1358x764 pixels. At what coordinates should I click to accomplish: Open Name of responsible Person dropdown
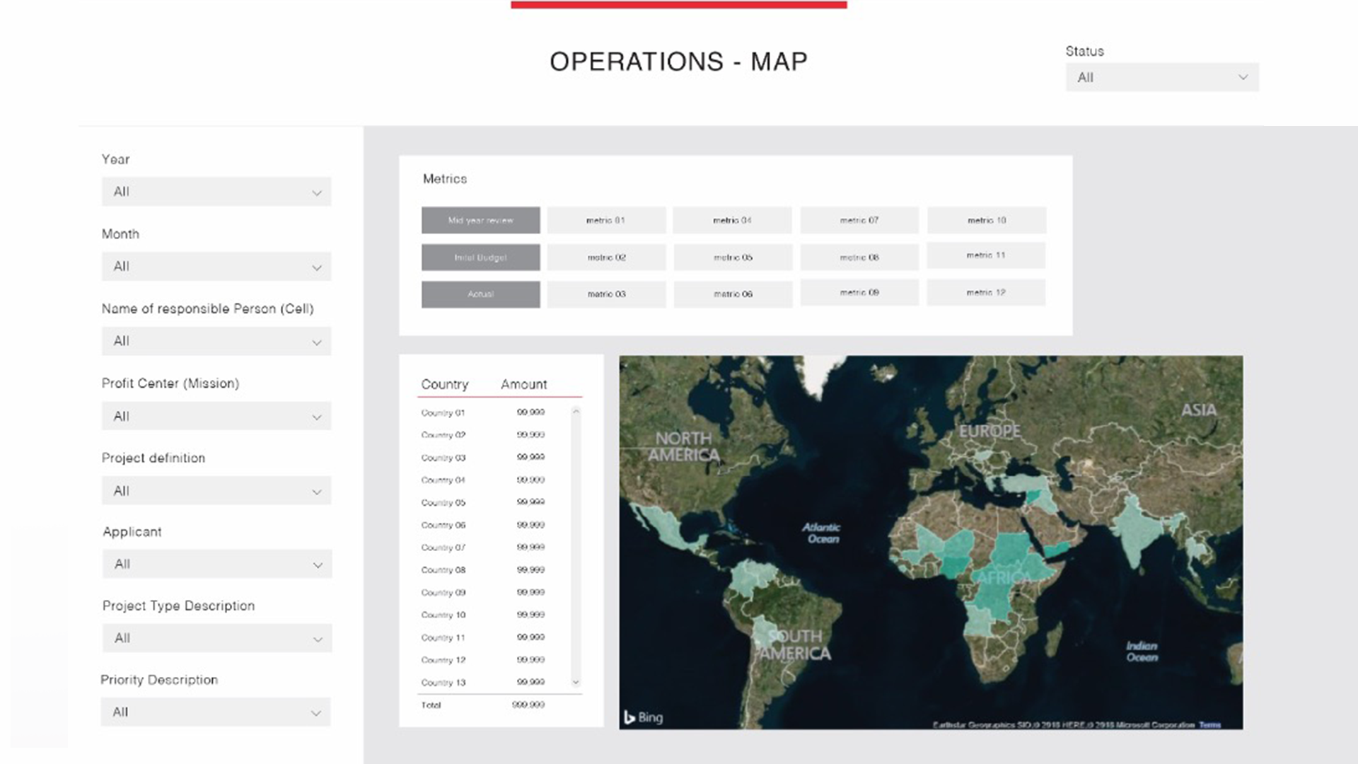click(216, 341)
